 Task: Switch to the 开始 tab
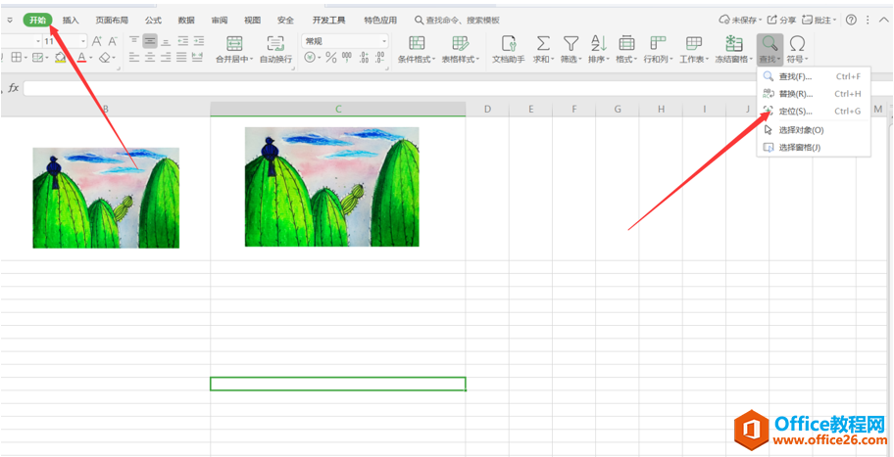point(37,20)
